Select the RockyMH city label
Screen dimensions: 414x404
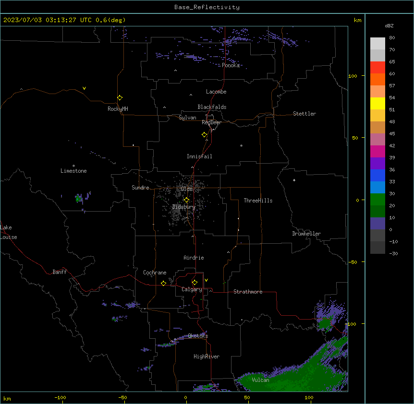pyautogui.click(x=118, y=109)
